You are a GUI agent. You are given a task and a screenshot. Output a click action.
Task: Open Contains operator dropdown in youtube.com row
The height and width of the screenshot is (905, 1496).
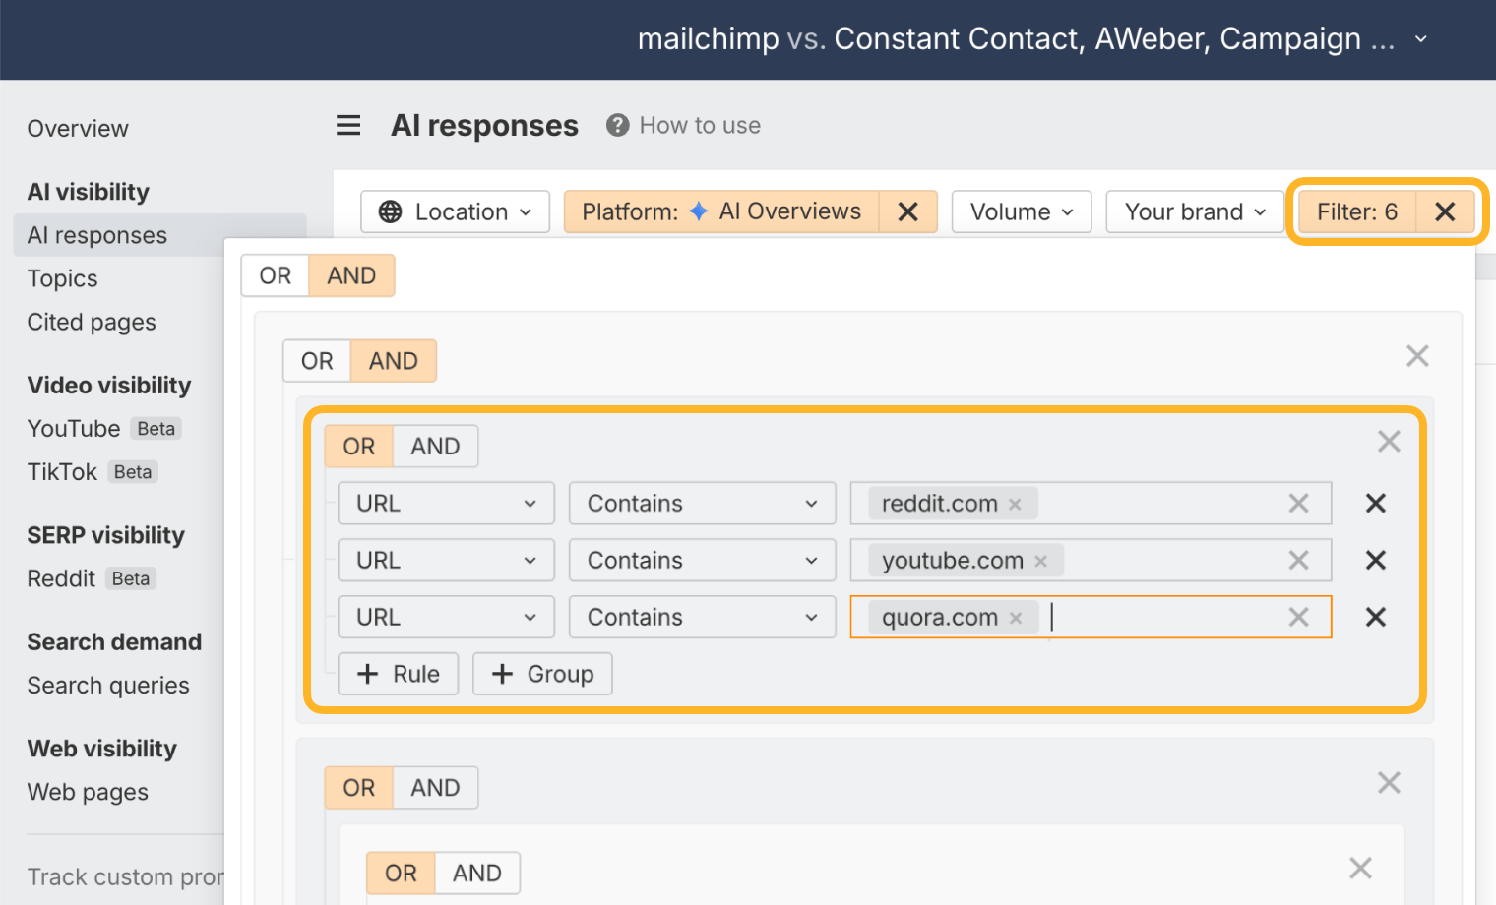coord(703,561)
